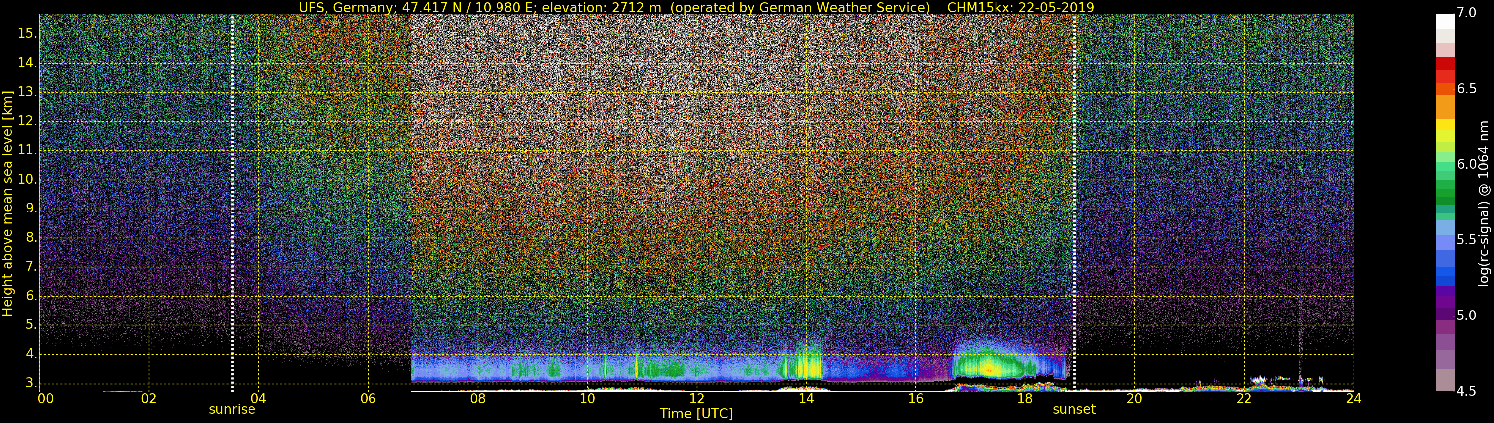Click the "Time [UTC]" axis label

click(x=696, y=414)
